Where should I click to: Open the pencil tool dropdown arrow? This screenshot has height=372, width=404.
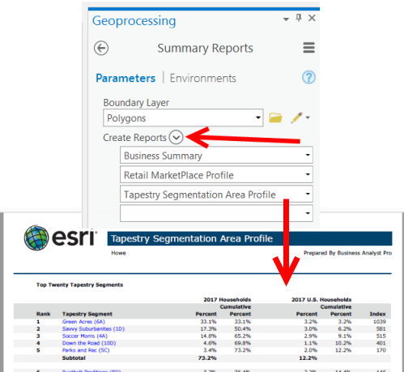tap(308, 118)
